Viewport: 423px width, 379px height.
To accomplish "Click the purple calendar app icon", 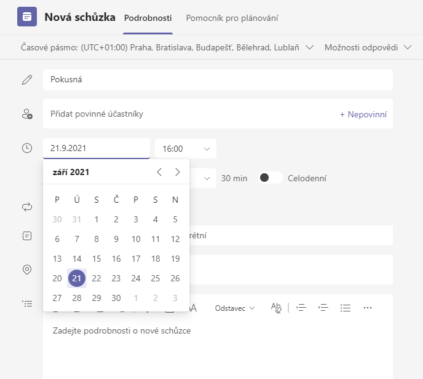I will click(27, 17).
